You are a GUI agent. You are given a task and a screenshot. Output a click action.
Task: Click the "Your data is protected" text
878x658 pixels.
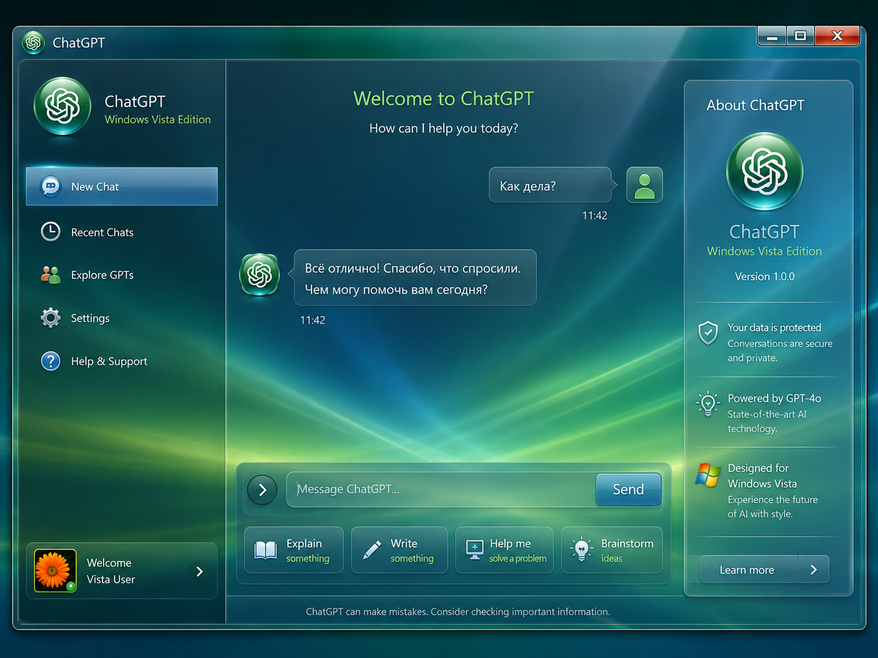(x=774, y=328)
